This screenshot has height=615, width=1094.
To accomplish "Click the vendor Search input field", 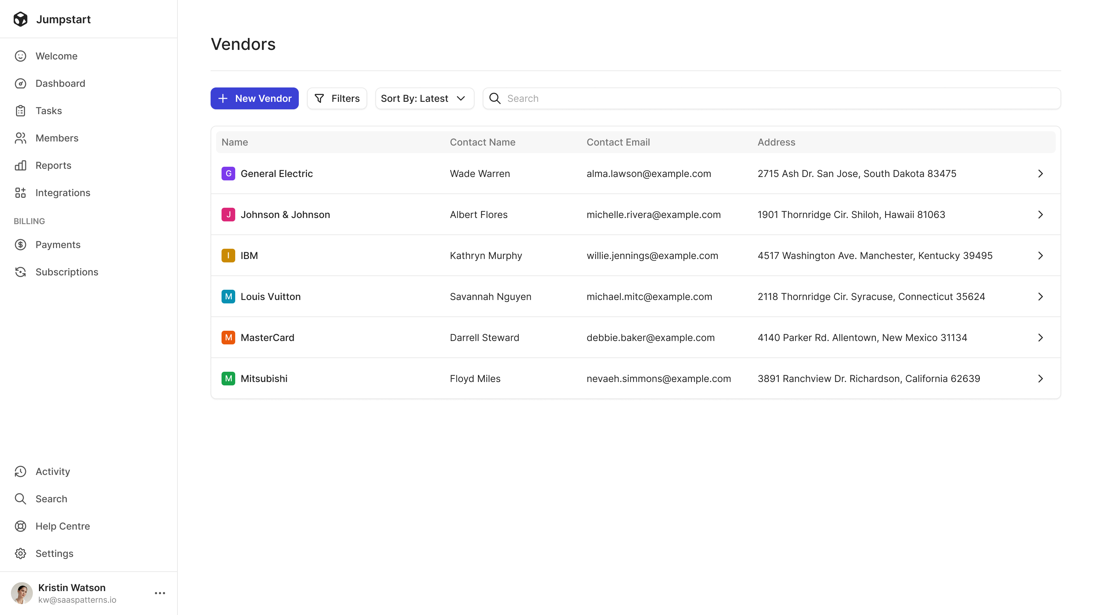I will [x=771, y=98].
